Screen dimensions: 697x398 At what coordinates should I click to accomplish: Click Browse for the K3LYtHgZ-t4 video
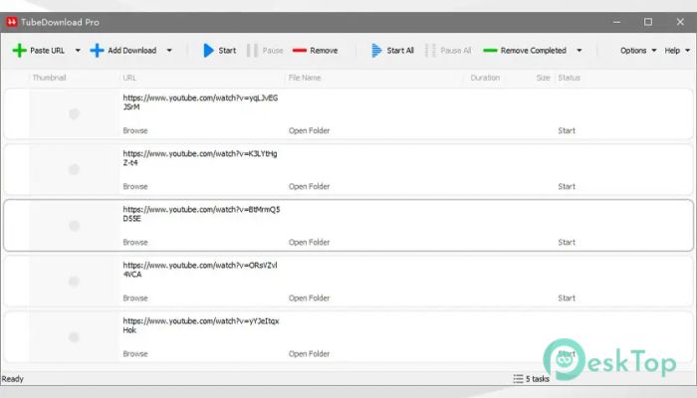pos(135,187)
